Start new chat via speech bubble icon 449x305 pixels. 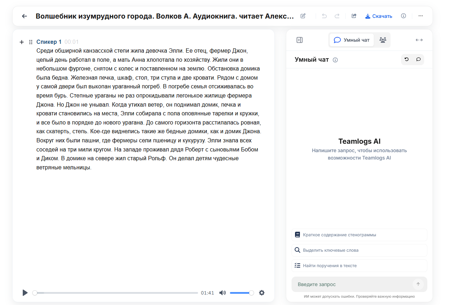pyautogui.click(x=419, y=59)
